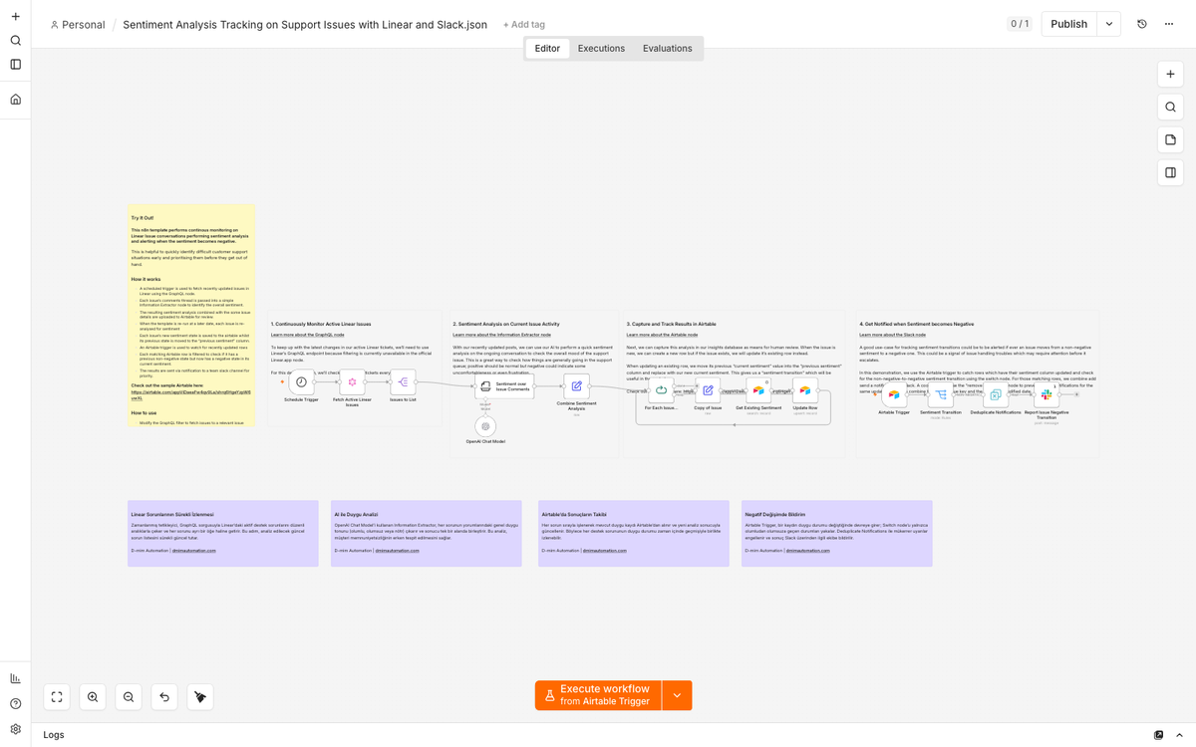Add a sticky note to canvas

click(x=1170, y=140)
